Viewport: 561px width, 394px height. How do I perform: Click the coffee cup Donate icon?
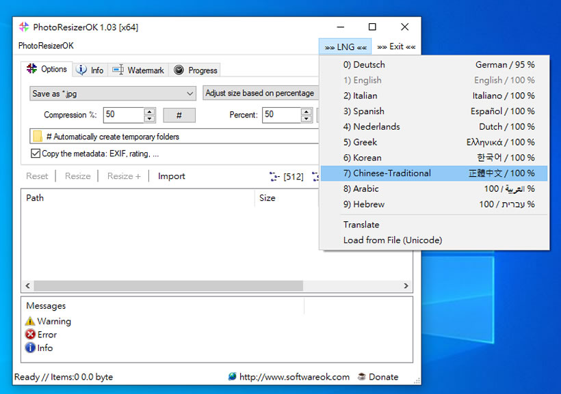(362, 376)
